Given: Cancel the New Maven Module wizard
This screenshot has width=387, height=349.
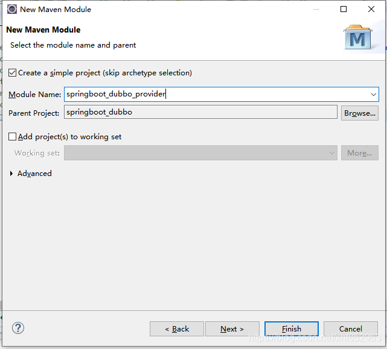Looking at the screenshot, I should pyautogui.click(x=350, y=329).
